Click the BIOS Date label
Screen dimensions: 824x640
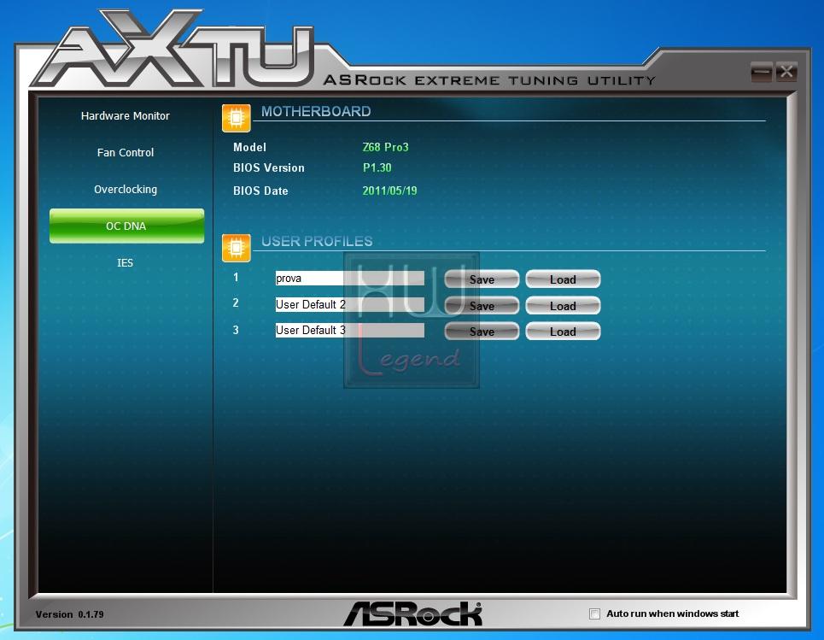(260, 191)
